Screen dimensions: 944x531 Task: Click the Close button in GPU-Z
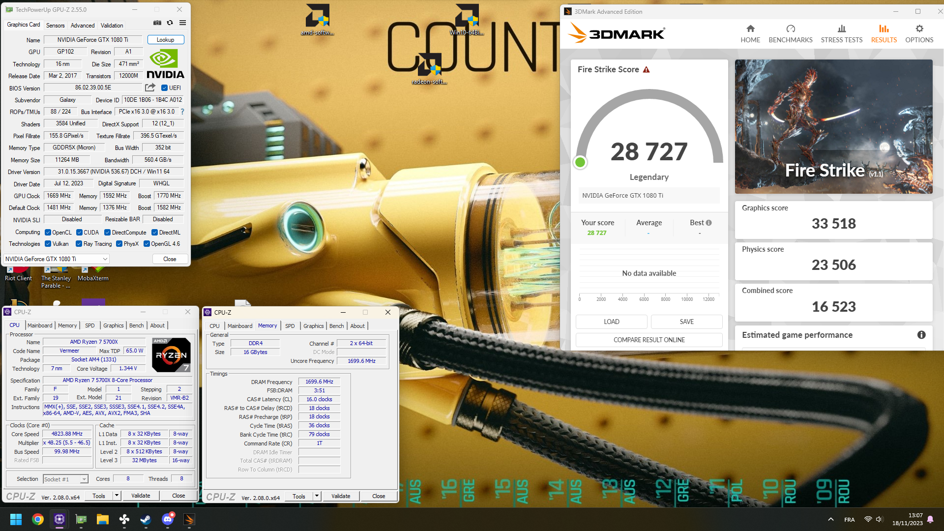click(170, 259)
